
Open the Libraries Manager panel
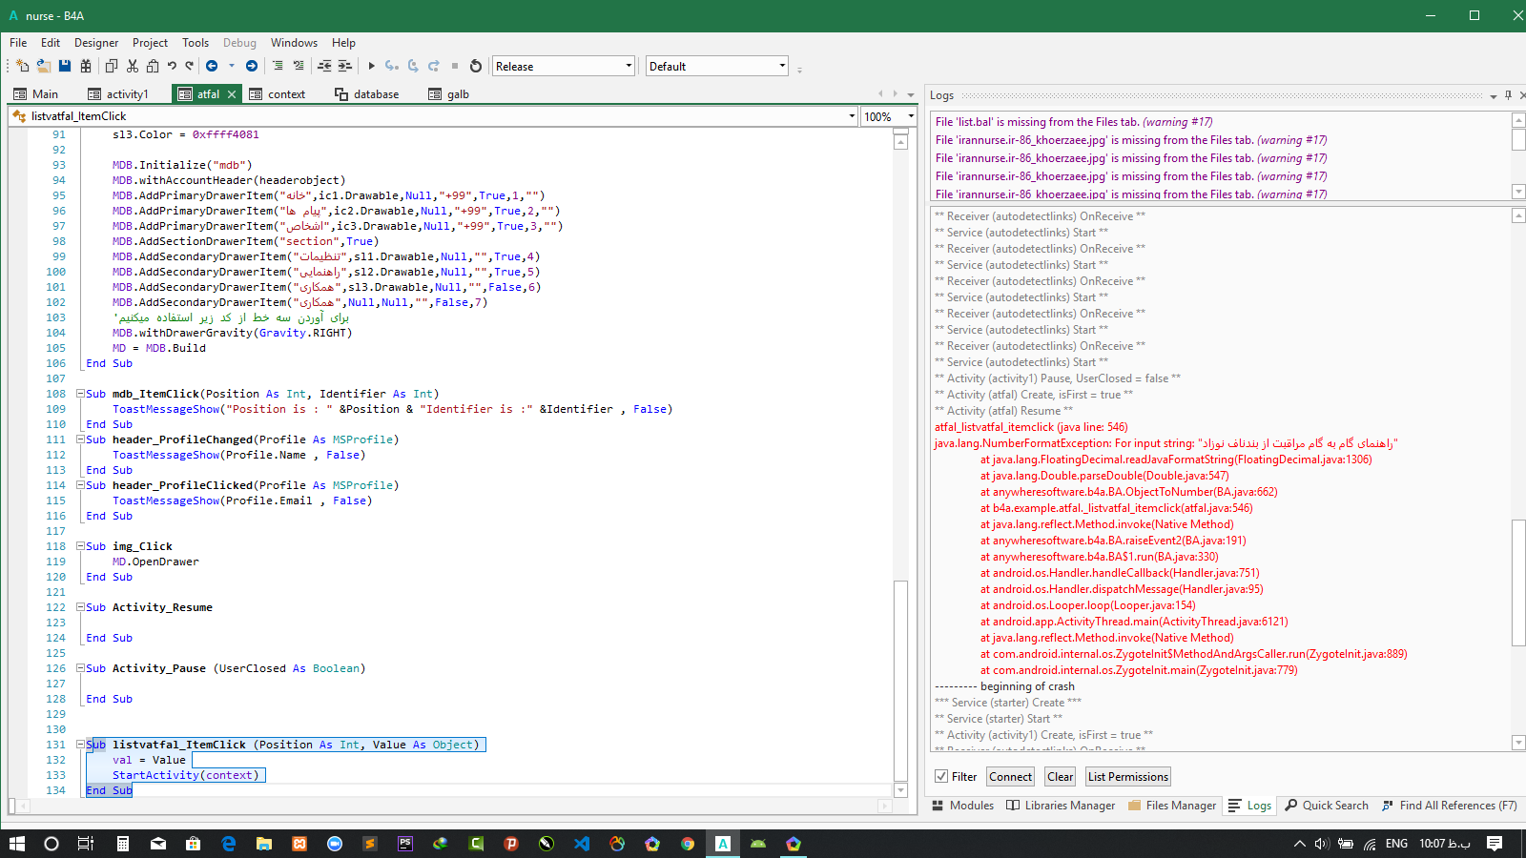1061,805
